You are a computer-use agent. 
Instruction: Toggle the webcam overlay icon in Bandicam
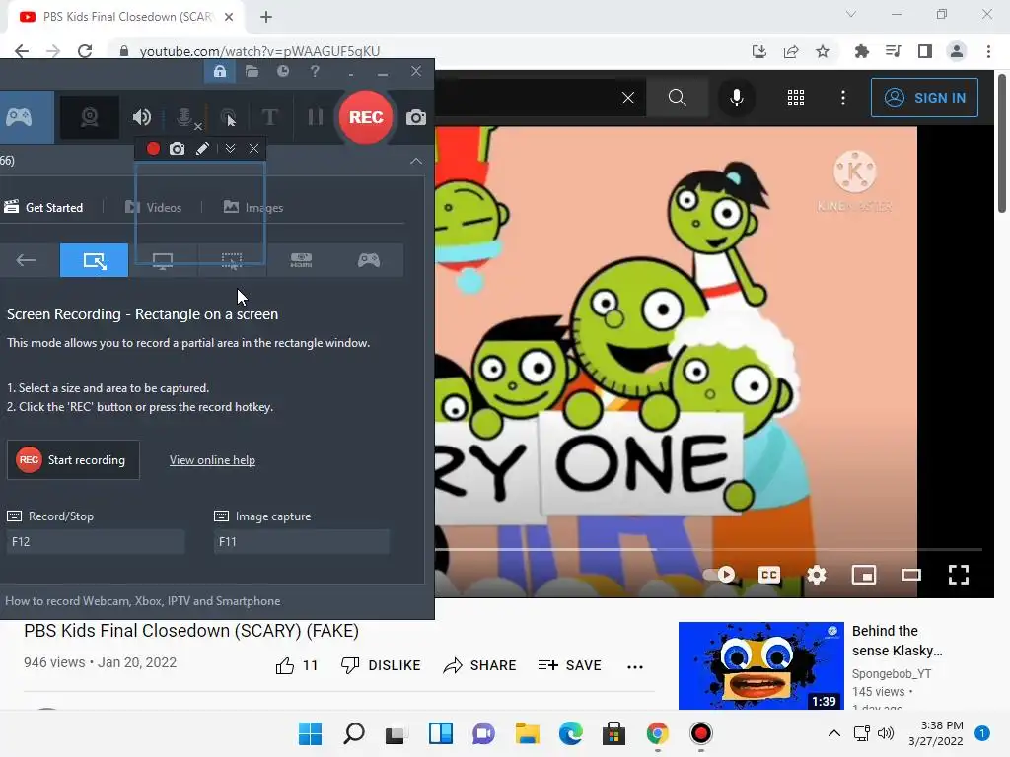click(90, 117)
